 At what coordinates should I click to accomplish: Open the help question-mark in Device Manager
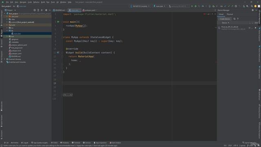(x=238, y=19)
